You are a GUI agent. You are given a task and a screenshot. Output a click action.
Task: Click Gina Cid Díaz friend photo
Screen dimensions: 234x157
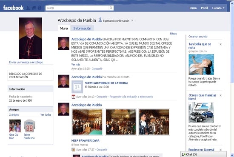[x=15, y=126]
